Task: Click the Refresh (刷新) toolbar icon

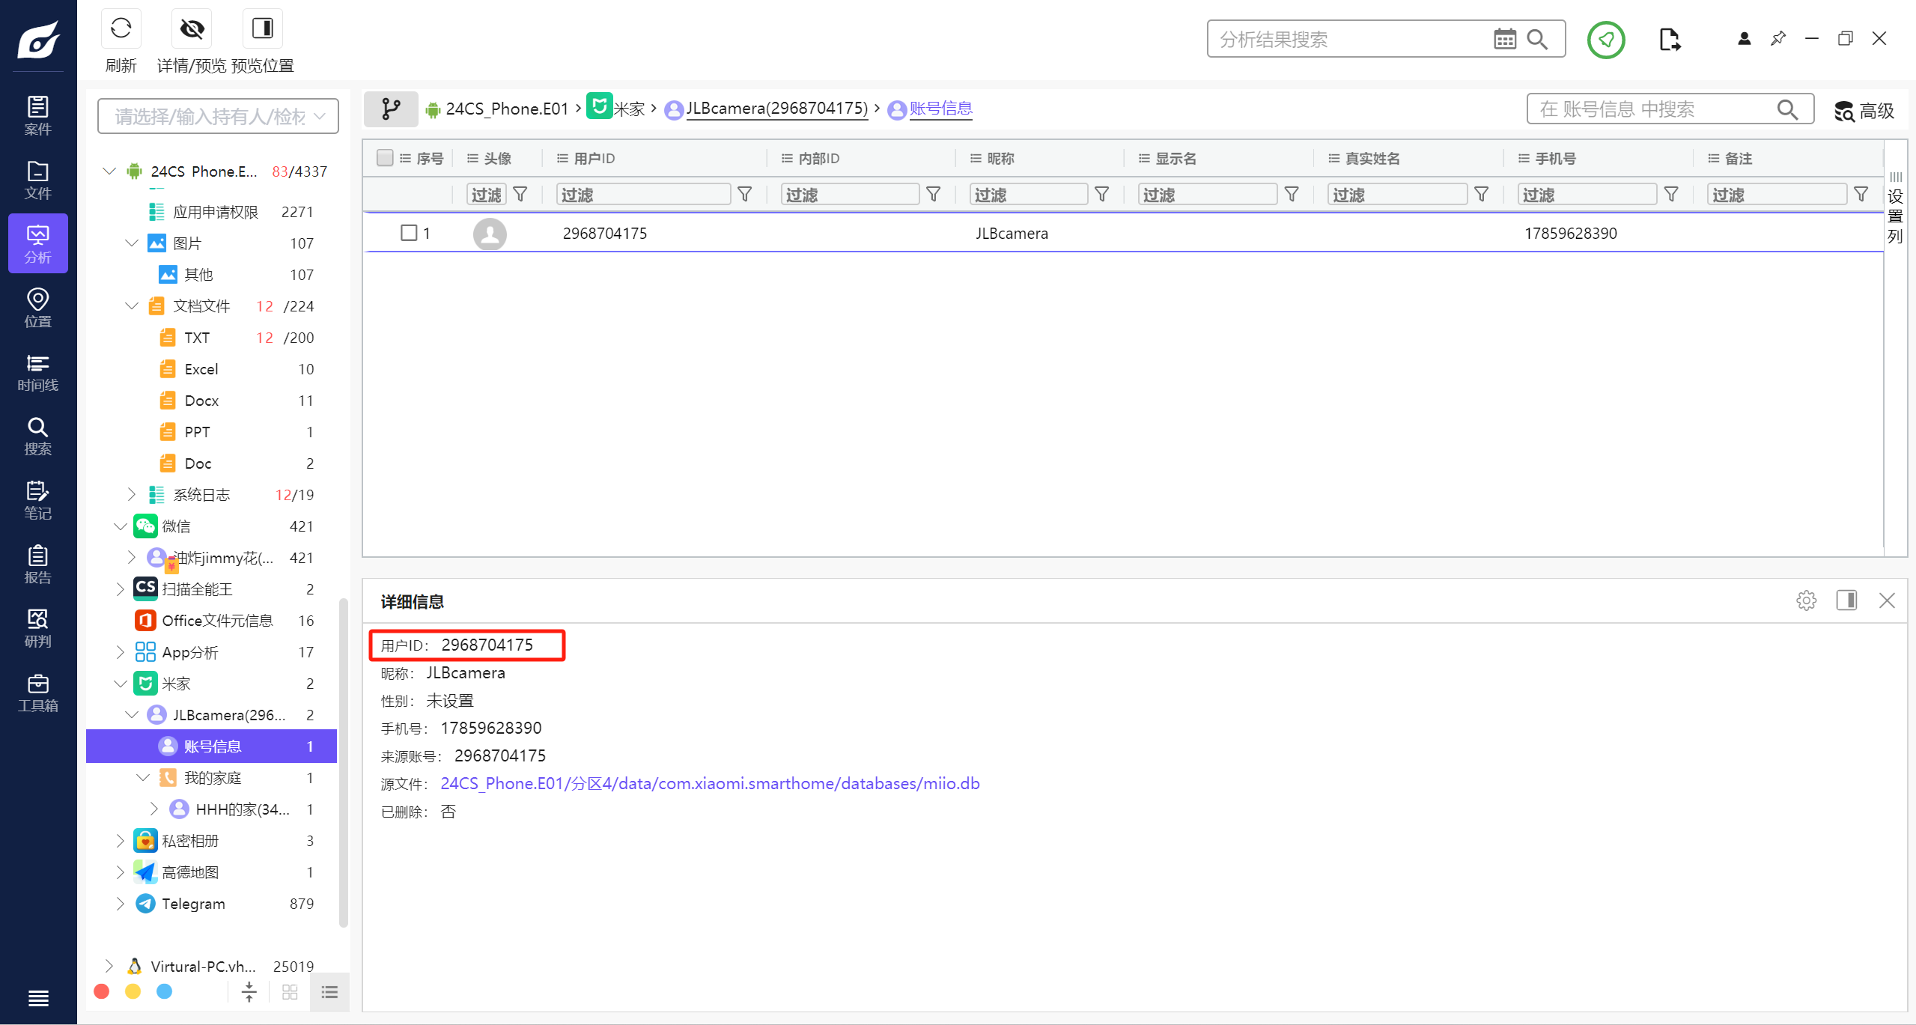Action: click(121, 30)
